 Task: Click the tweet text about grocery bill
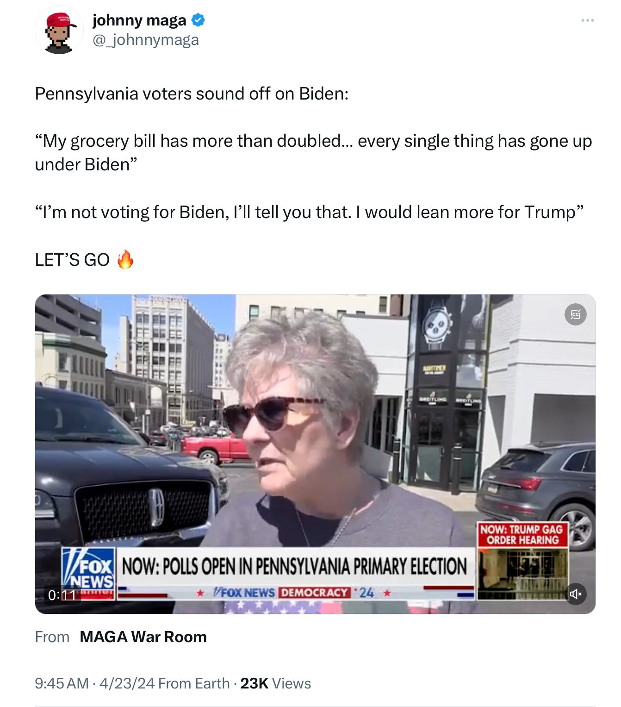pos(313,153)
